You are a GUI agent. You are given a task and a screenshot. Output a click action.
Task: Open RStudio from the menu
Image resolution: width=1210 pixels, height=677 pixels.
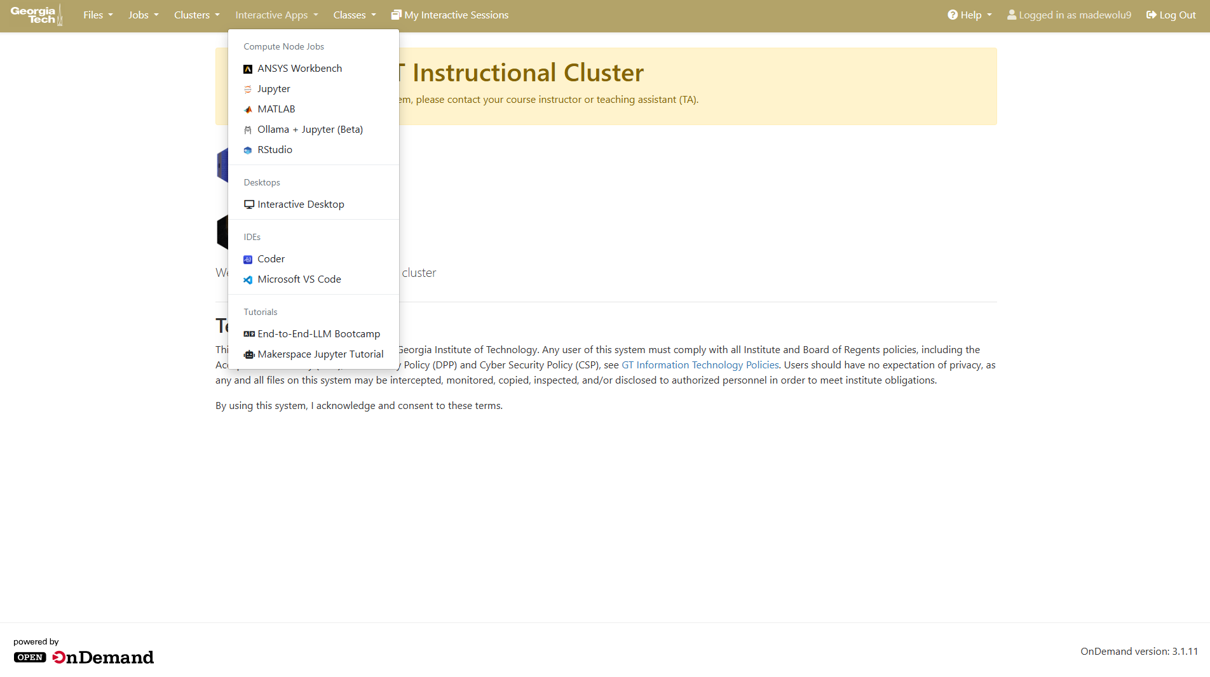(313, 150)
